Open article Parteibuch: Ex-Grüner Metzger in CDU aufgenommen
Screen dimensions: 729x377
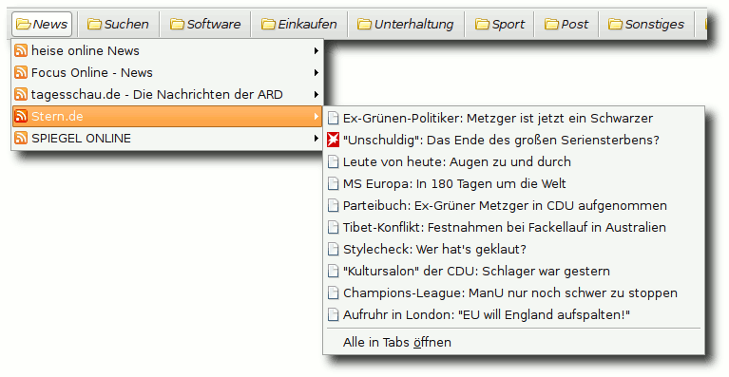pos(514,205)
